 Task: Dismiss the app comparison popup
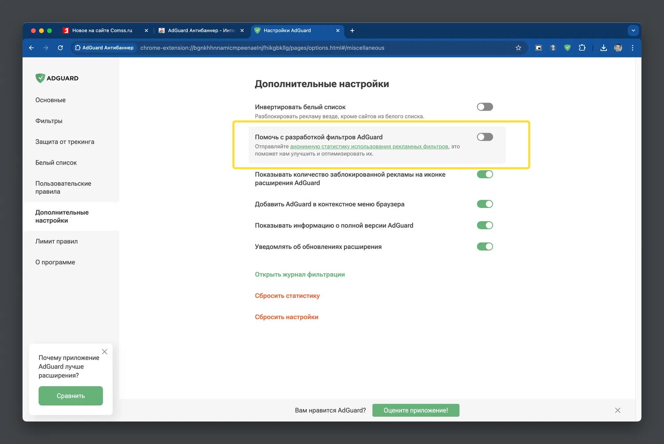click(x=104, y=352)
